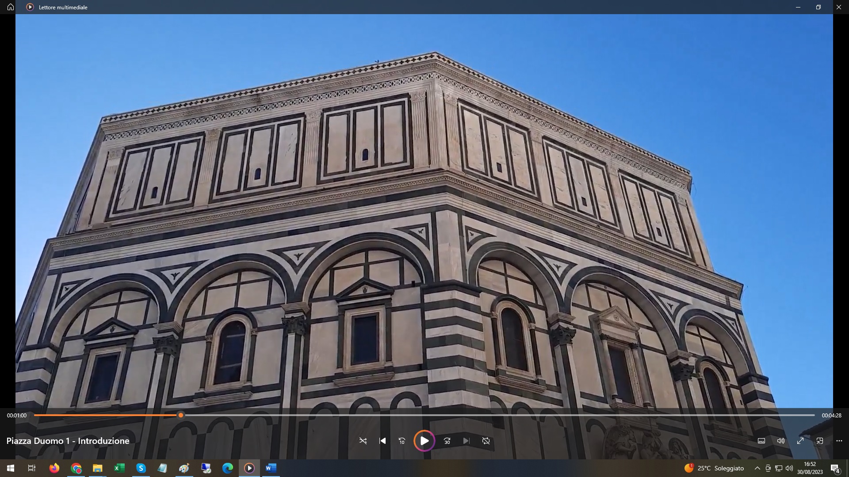Open the notification center with 4 notifications
The width and height of the screenshot is (849, 477).
click(x=835, y=468)
